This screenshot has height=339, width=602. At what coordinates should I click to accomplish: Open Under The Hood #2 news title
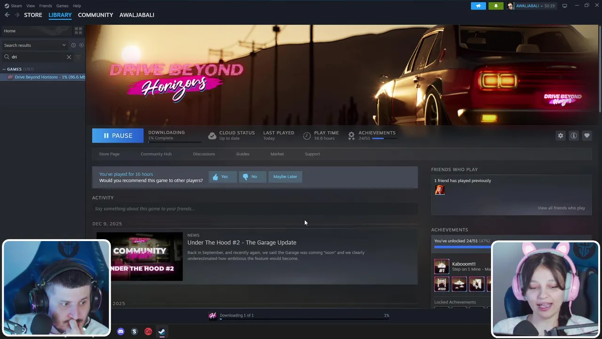(242, 242)
